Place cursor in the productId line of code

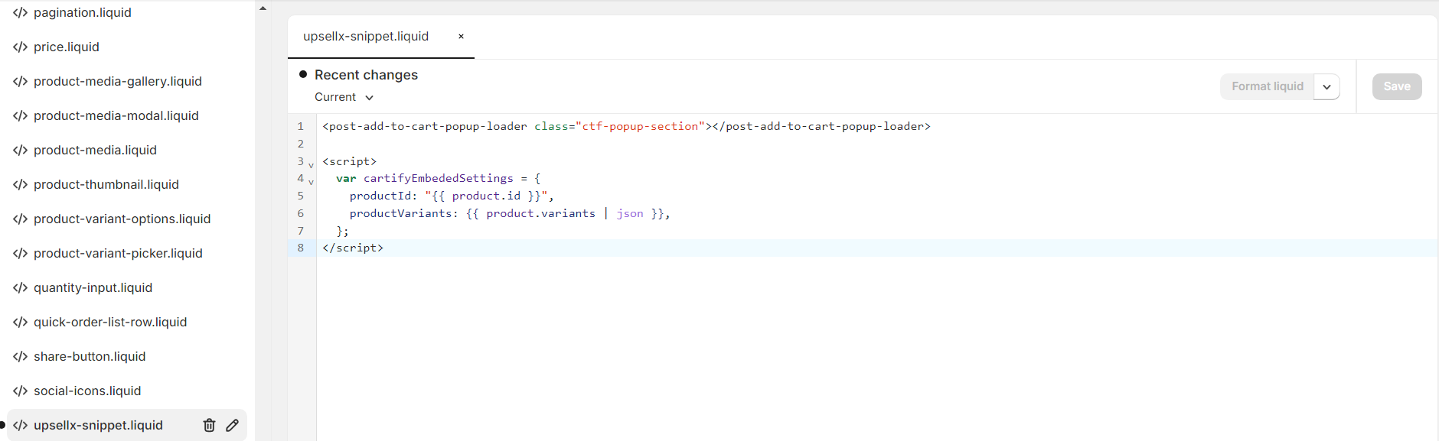[452, 196]
